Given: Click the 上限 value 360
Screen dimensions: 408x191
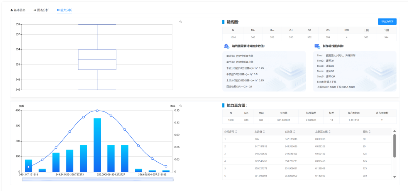Looking at the screenshot, I should 366,37.
